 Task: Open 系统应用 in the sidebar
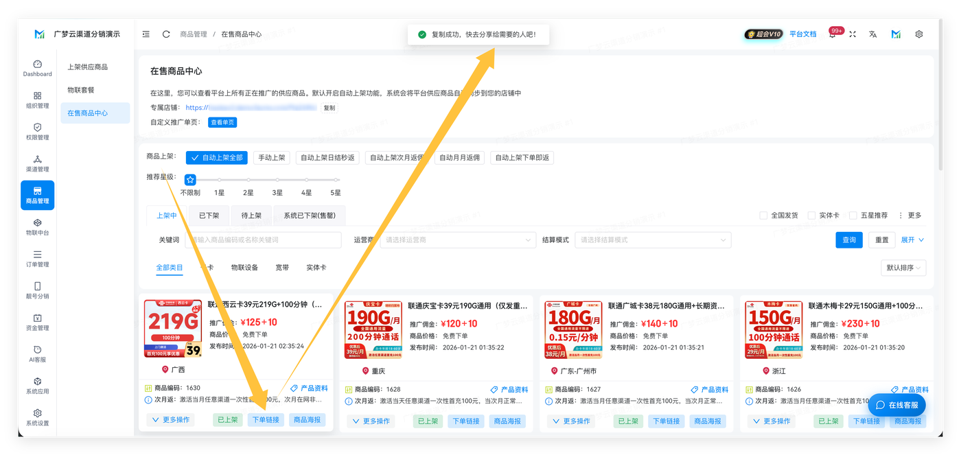click(37, 386)
